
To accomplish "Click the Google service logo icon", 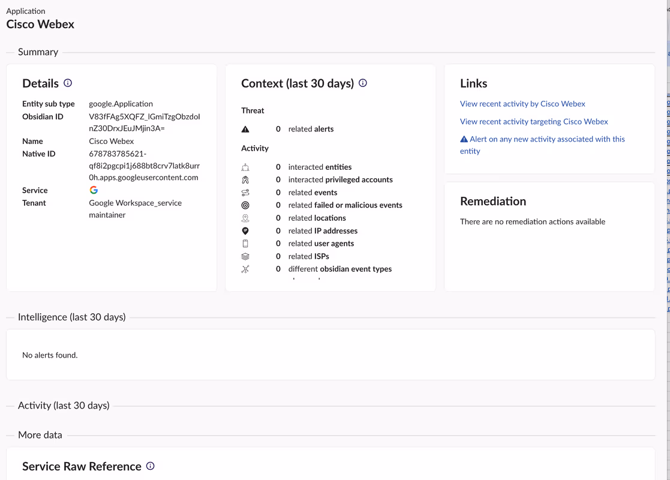I will 94,190.
